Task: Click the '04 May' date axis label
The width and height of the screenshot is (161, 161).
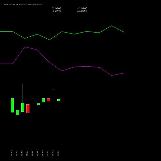Action: coord(12,153)
